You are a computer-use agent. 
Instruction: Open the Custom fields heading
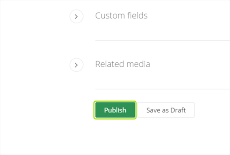click(x=121, y=16)
